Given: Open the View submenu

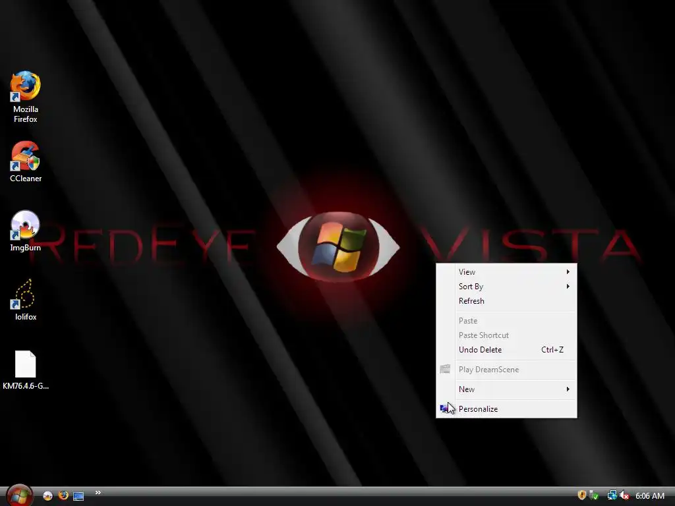Looking at the screenshot, I should tap(507, 272).
